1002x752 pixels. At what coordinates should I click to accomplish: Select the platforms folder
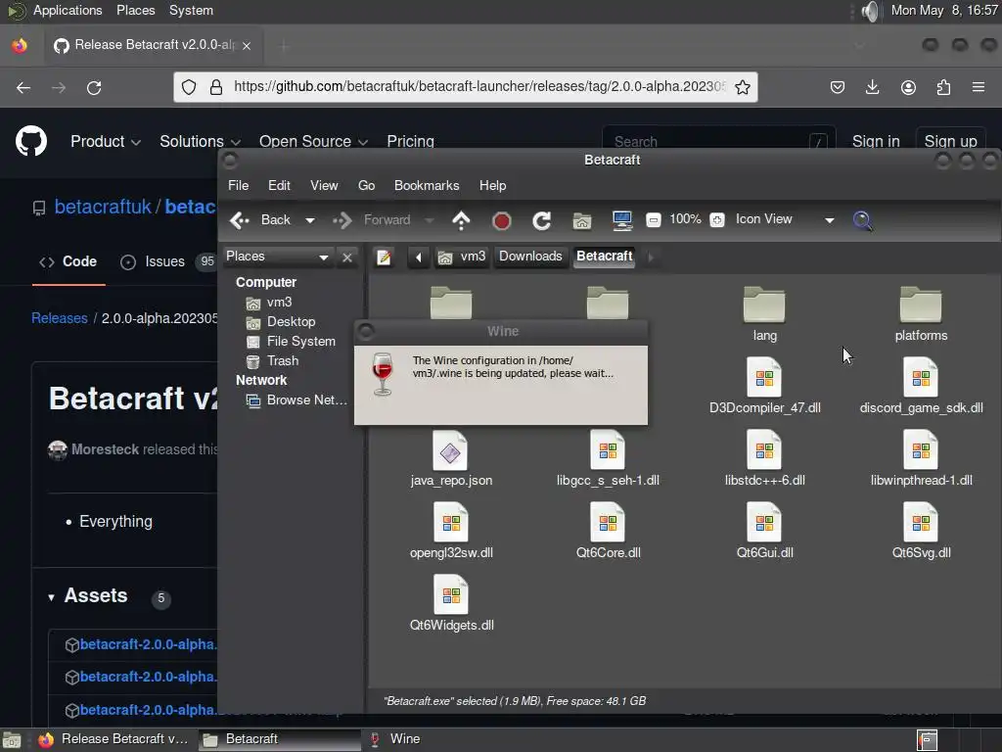click(921, 314)
